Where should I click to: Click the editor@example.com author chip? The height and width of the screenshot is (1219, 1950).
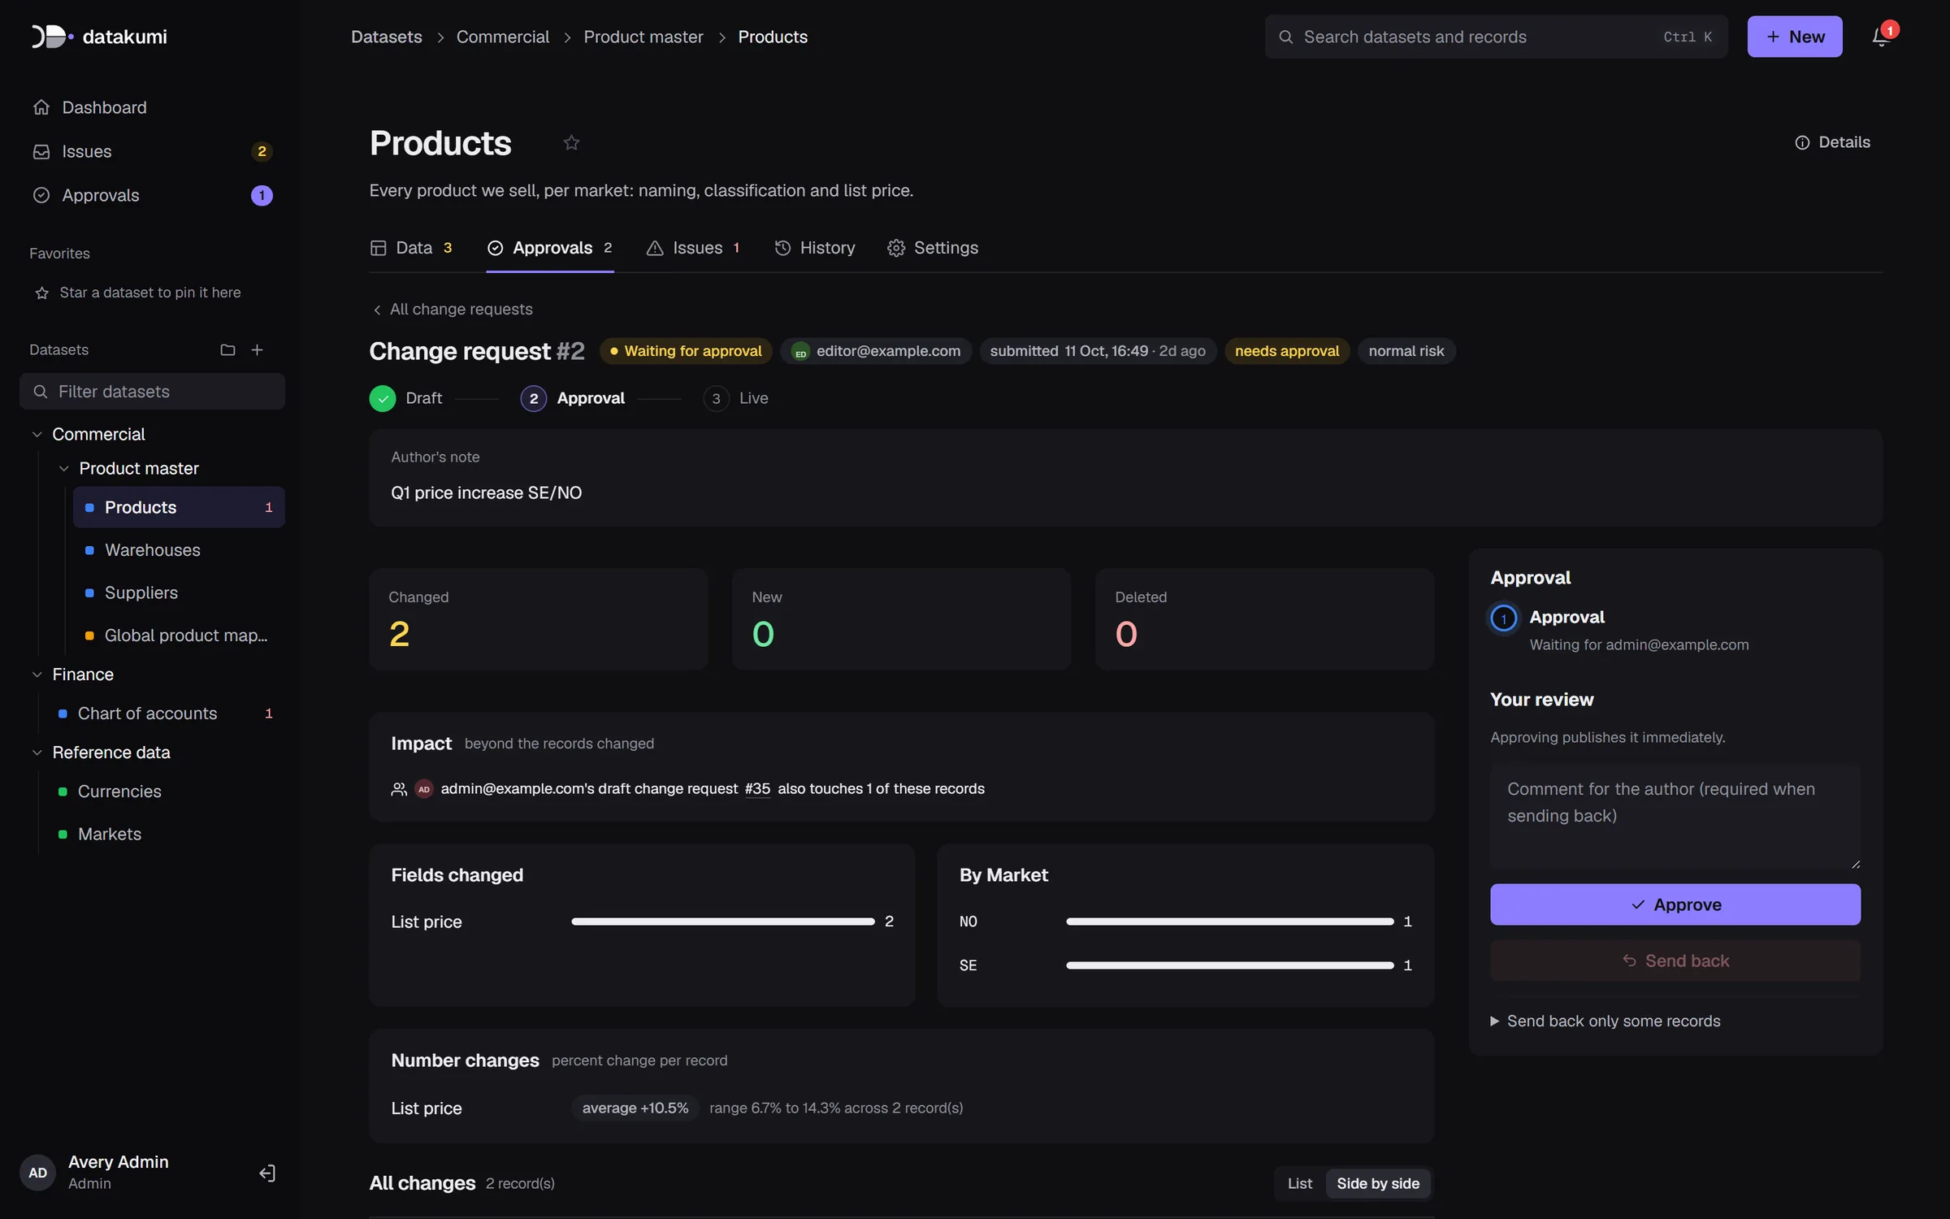[x=876, y=351]
